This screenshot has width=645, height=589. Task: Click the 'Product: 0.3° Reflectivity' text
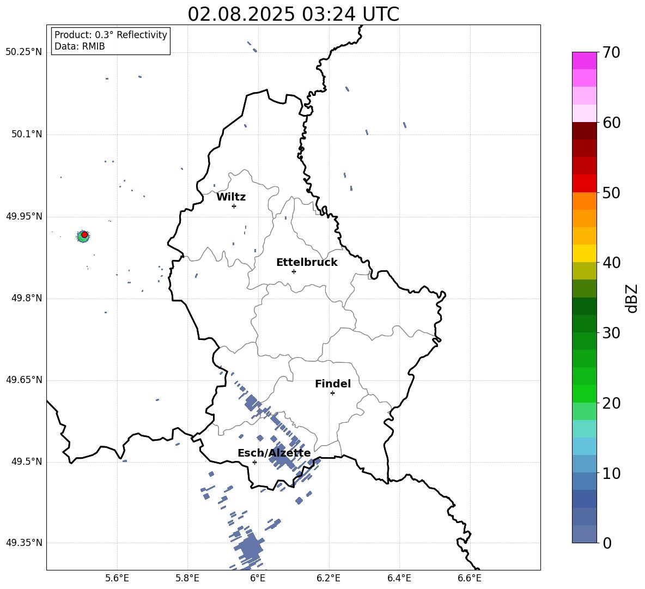coord(111,35)
